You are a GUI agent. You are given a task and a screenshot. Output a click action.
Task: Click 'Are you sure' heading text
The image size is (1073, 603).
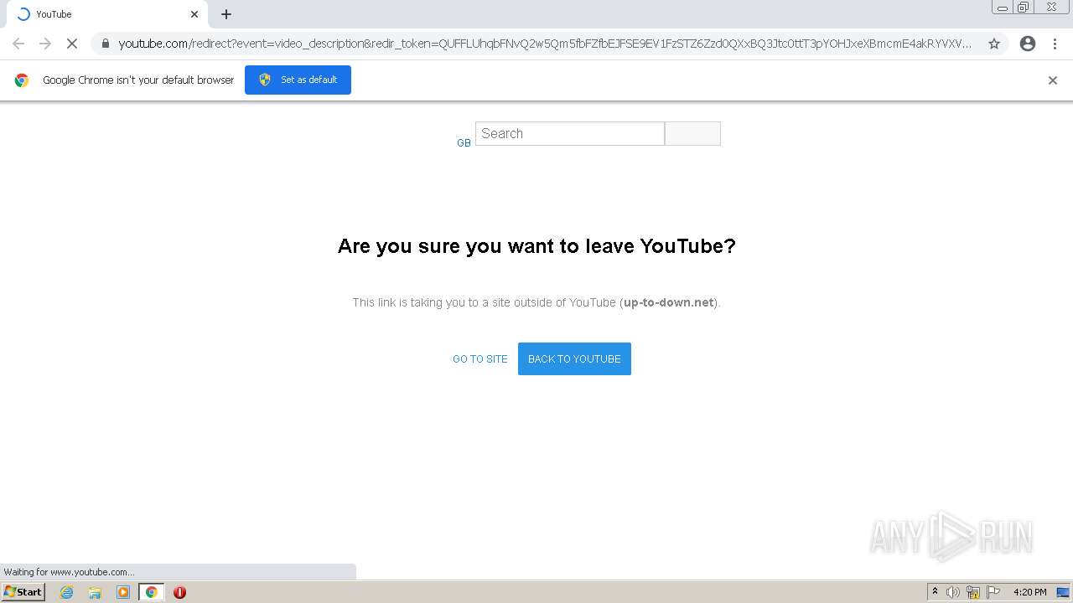[x=536, y=246]
